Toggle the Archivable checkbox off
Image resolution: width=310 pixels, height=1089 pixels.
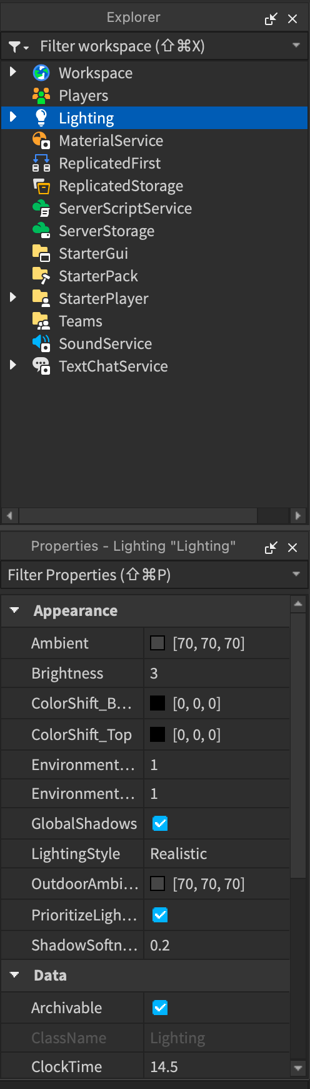160,1008
